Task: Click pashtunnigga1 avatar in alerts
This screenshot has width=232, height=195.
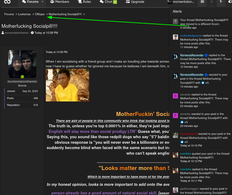Action: (175, 190)
